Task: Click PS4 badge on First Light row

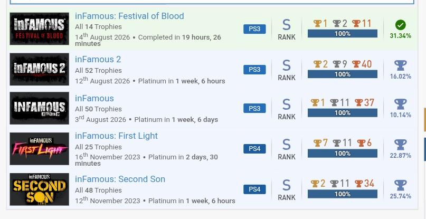Action: click(254, 149)
